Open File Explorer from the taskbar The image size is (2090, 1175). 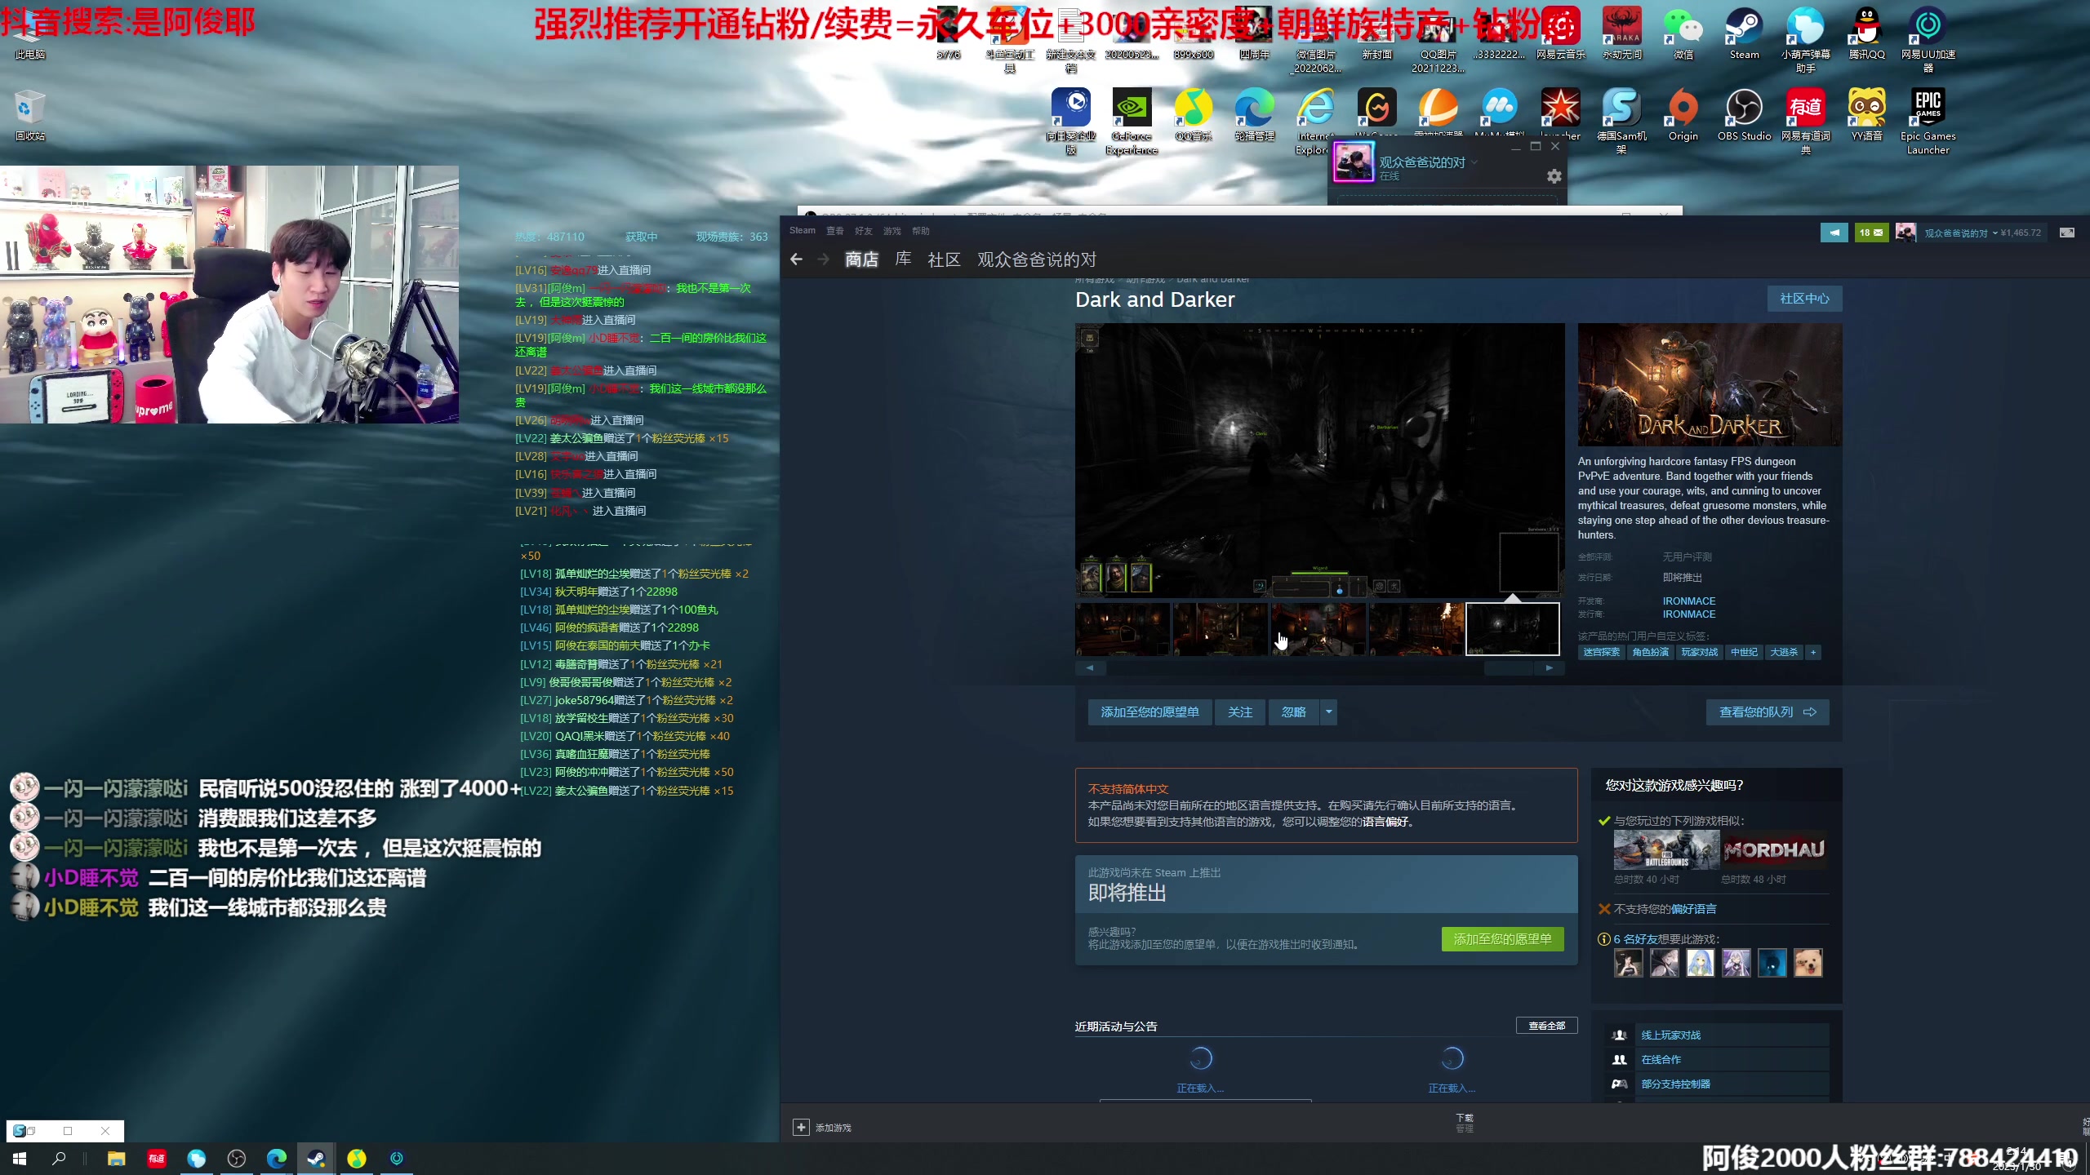tap(117, 1158)
